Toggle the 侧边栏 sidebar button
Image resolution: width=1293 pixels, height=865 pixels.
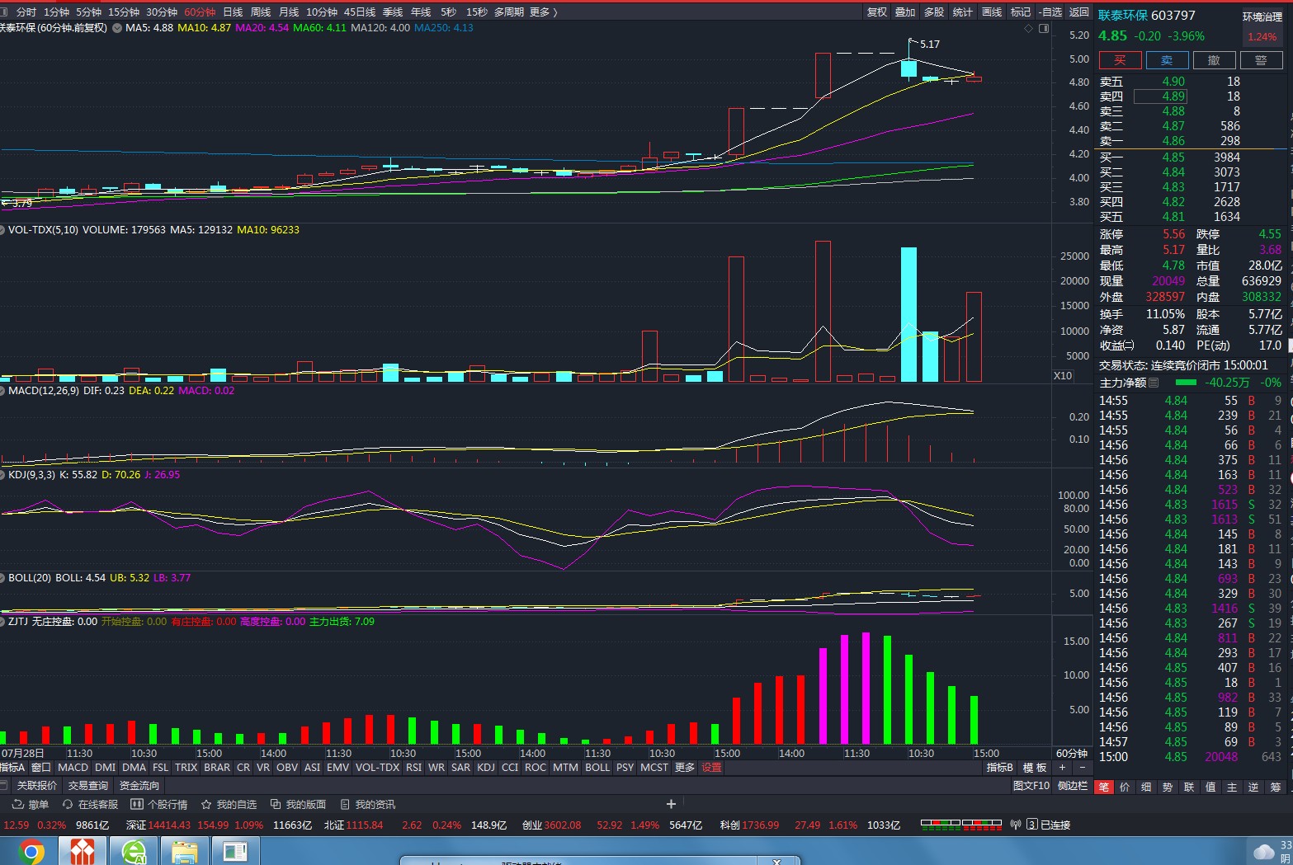click(x=1072, y=786)
